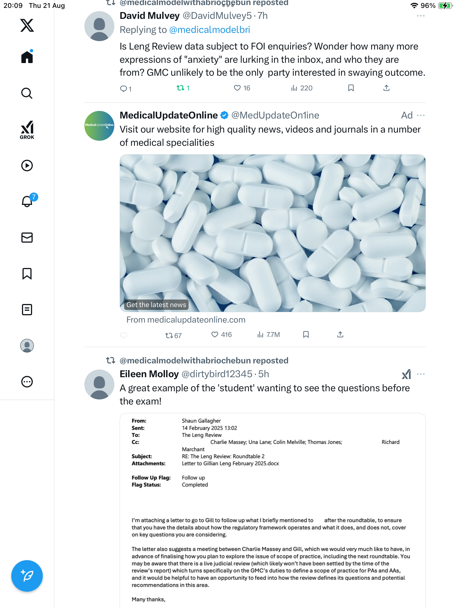Image resolution: width=456 pixels, height=608 pixels.
Task: Like David Mulvey's post
Action: click(237, 88)
